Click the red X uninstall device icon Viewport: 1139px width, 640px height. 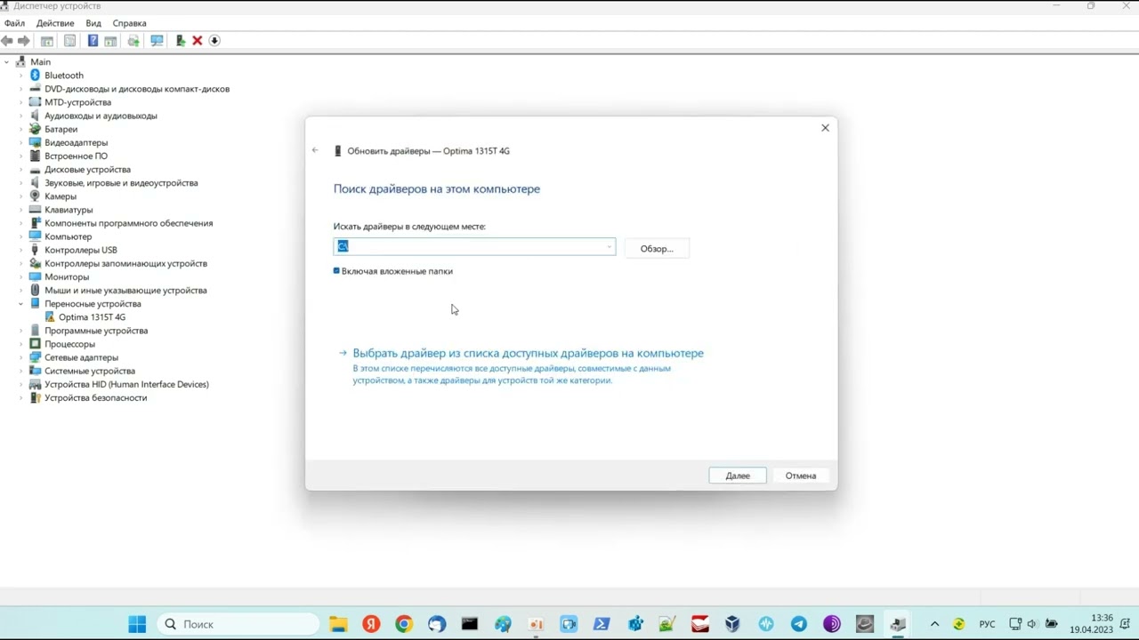[x=198, y=41]
